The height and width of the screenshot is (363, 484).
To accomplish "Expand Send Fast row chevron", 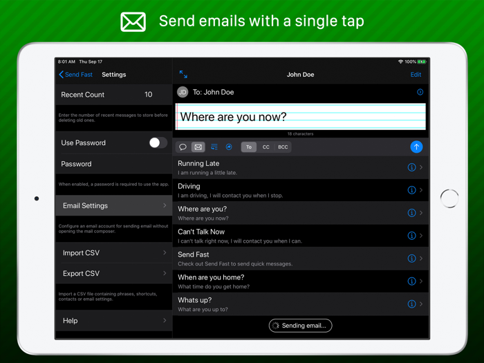I will [421, 259].
